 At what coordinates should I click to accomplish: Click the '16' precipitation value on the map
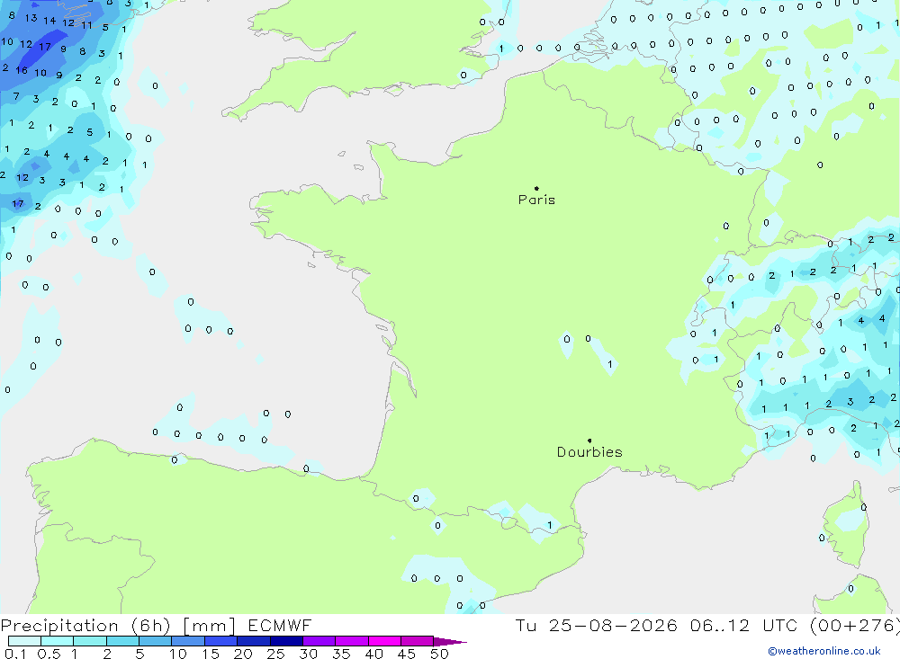tap(22, 70)
